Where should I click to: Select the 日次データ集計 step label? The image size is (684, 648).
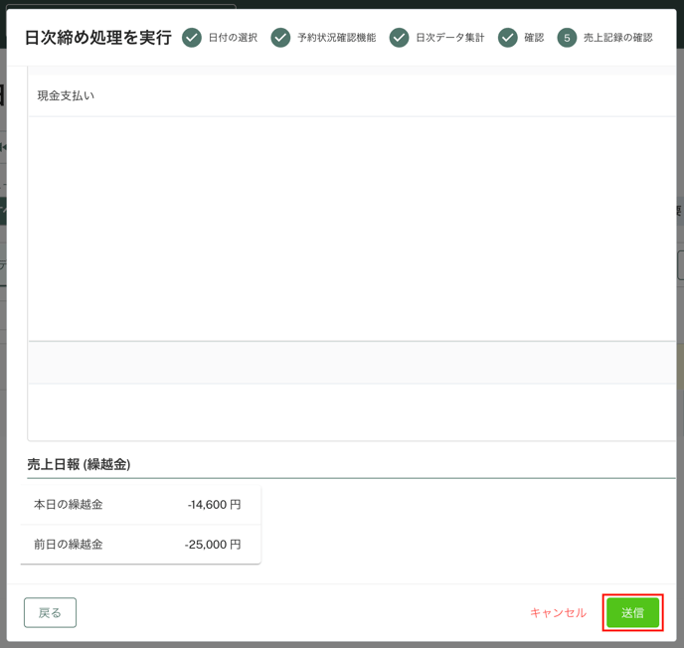pos(450,38)
